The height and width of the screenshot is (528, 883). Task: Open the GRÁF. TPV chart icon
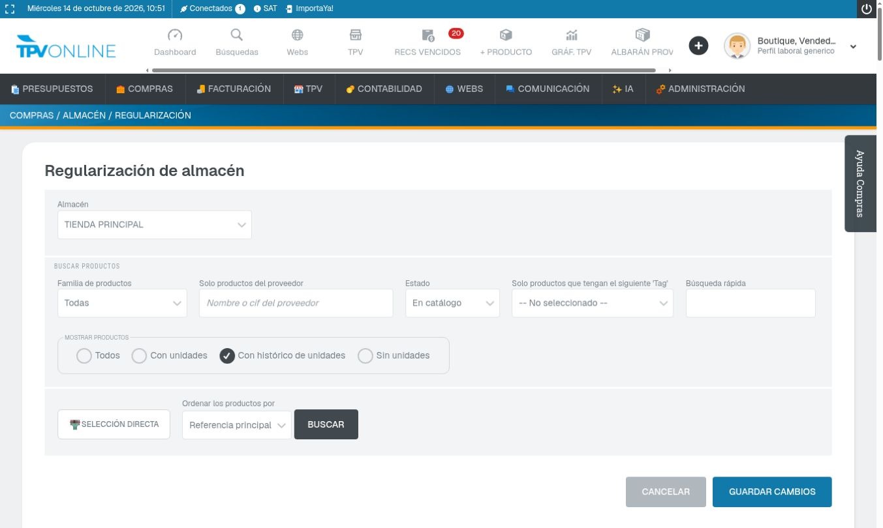[572, 35]
